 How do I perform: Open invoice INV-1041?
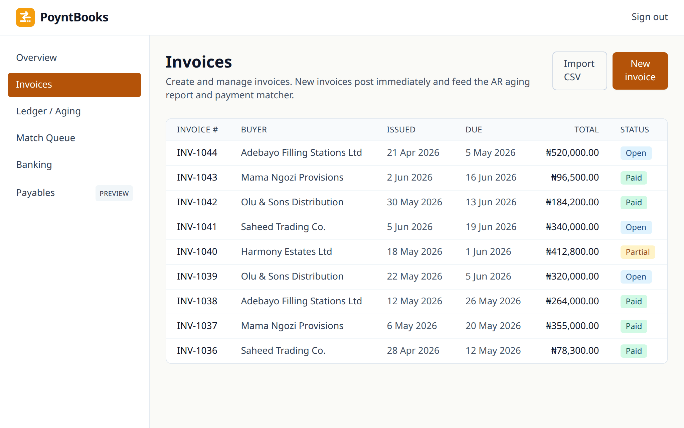197,227
